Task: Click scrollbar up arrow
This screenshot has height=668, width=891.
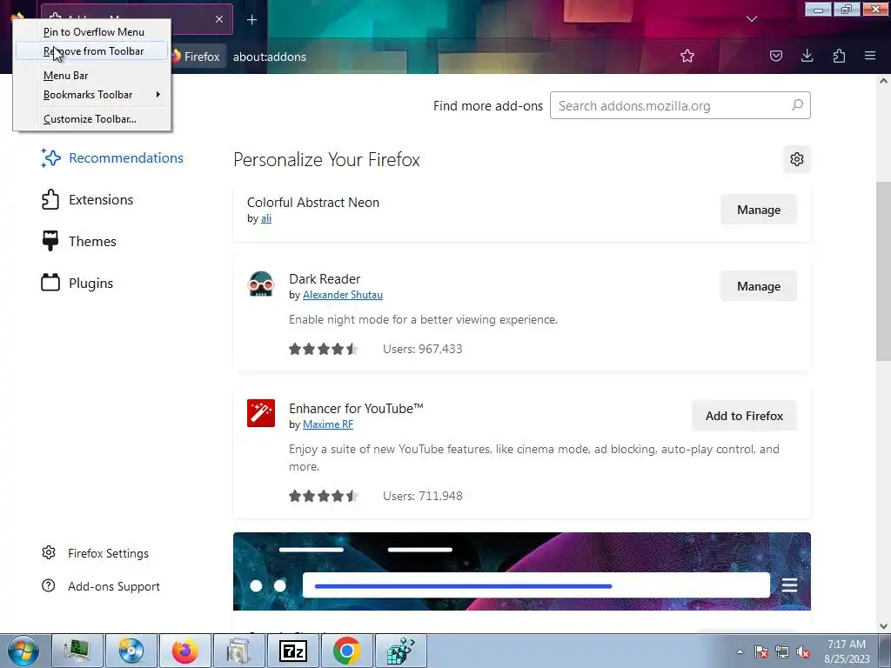Action: pos(883,81)
